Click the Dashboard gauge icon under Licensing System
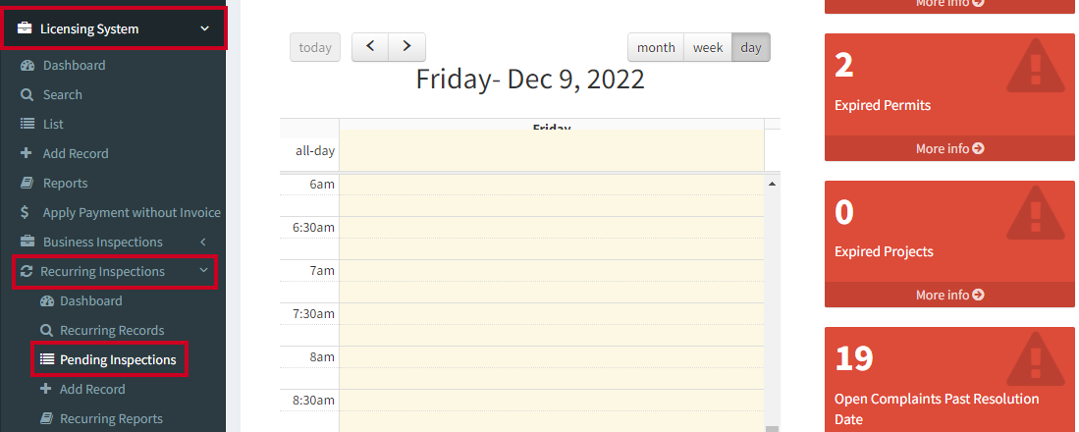This screenshot has height=432, width=1079. click(x=27, y=66)
